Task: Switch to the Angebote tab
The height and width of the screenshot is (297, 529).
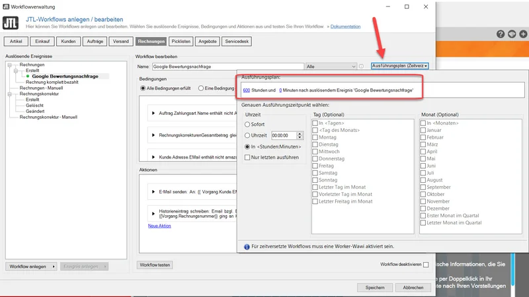Action: (x=208, y=42)
